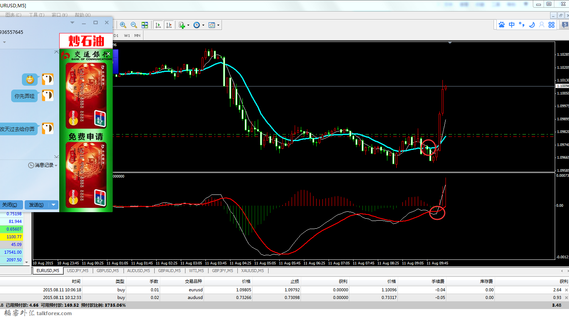Viewport: 569px width, 319px height.
Task: Close the audusd buy order row
Action: coord(566,297)
